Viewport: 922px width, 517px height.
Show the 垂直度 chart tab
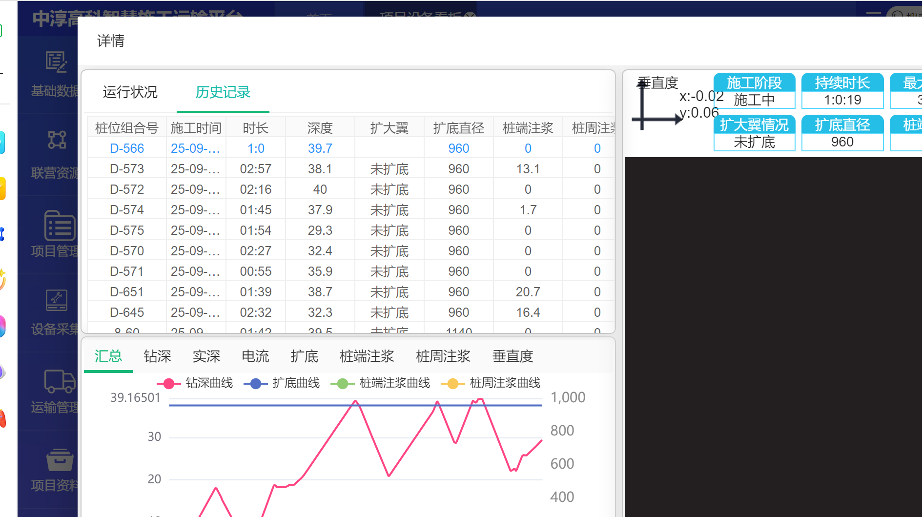512,356
